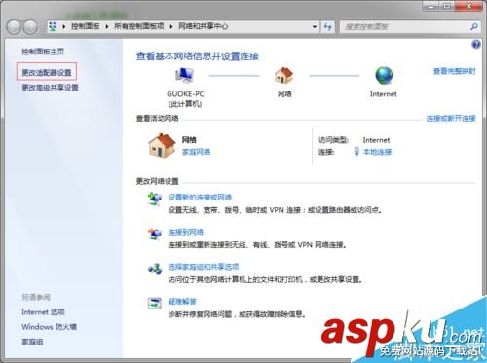Open 本地连接 connection link
Screen dimensions: 487x363
[x=377, y=152]
